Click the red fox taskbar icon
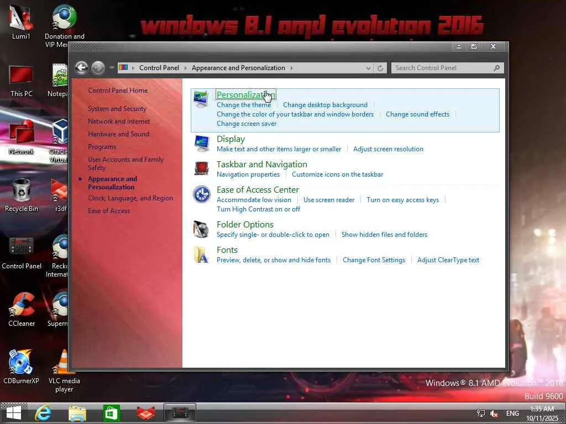 (146, 413)
